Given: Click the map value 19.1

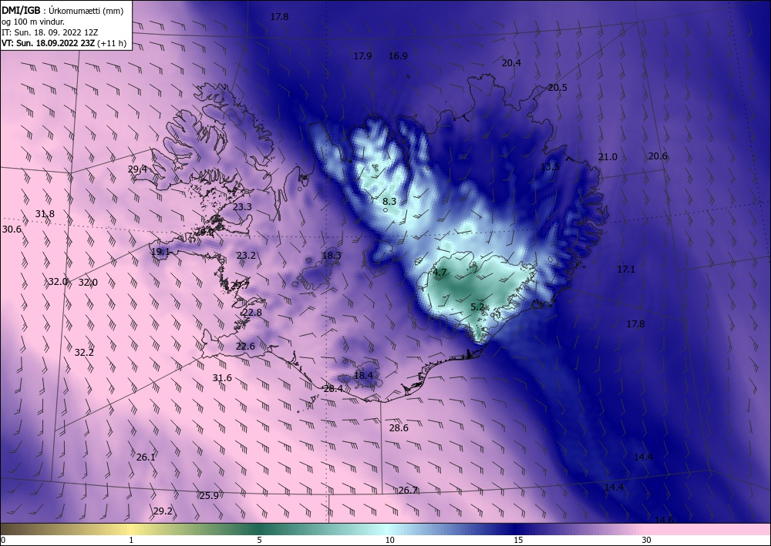Looking at the screenshot, I should (x=160, y=252).
